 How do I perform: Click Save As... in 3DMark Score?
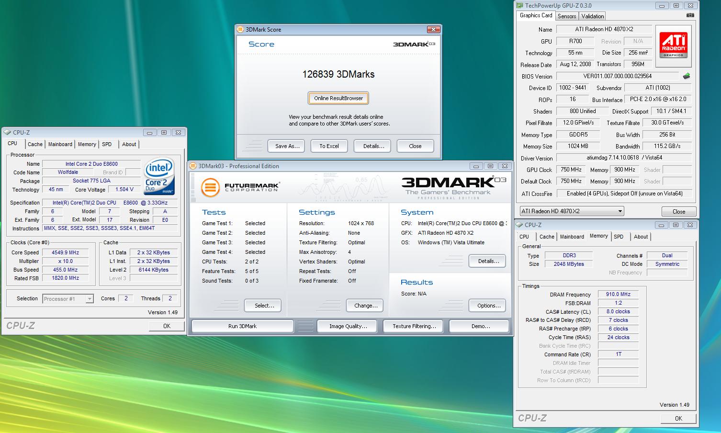(287, 146)
